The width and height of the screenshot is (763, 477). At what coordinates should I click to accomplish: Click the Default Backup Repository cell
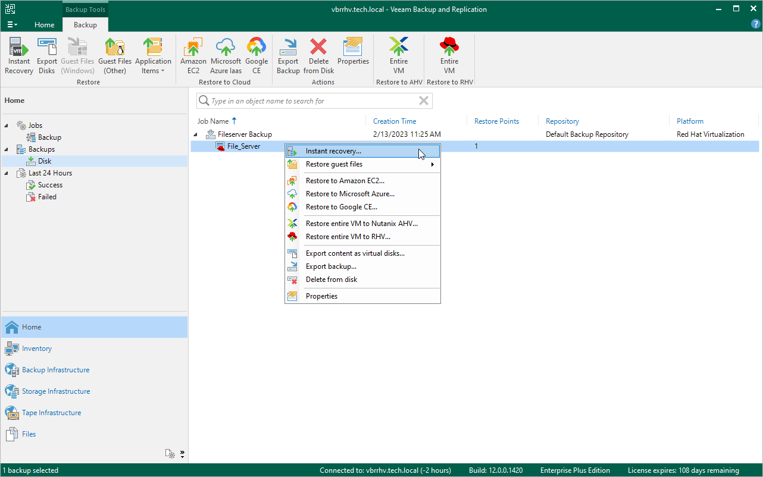pos(587,134)
